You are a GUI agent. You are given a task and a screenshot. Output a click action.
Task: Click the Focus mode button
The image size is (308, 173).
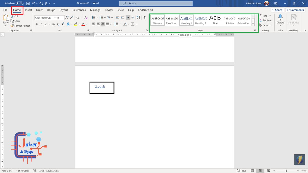click(242, 171)
